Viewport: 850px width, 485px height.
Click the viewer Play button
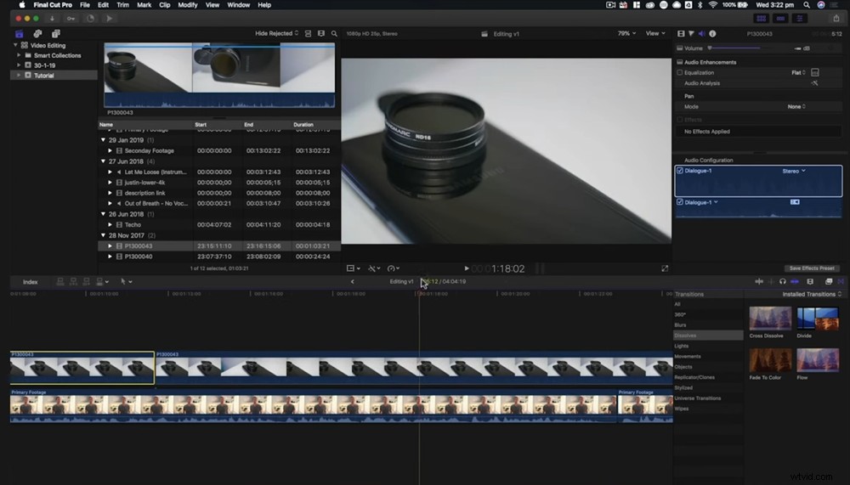point(466,268)
